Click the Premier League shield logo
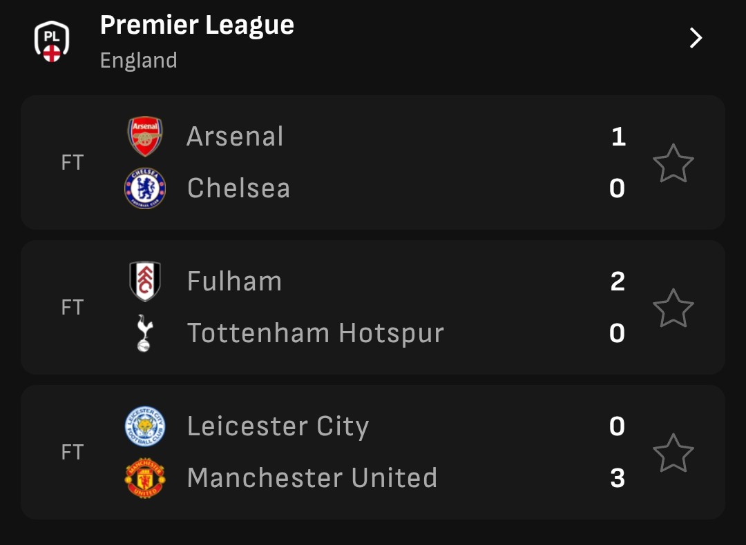Image resolution: width=746 pixels, height=545 pixels. [52, 41]
